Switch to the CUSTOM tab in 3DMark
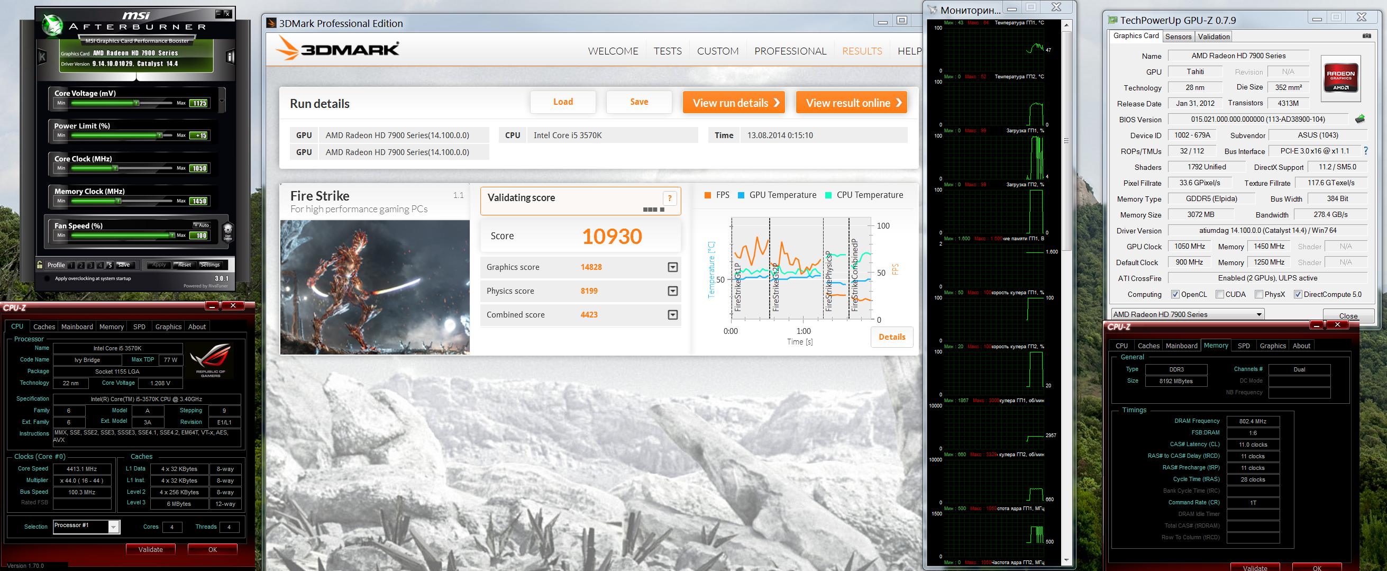The height and width of the screenshot is (571, 1387). click(x=718, y=51)
